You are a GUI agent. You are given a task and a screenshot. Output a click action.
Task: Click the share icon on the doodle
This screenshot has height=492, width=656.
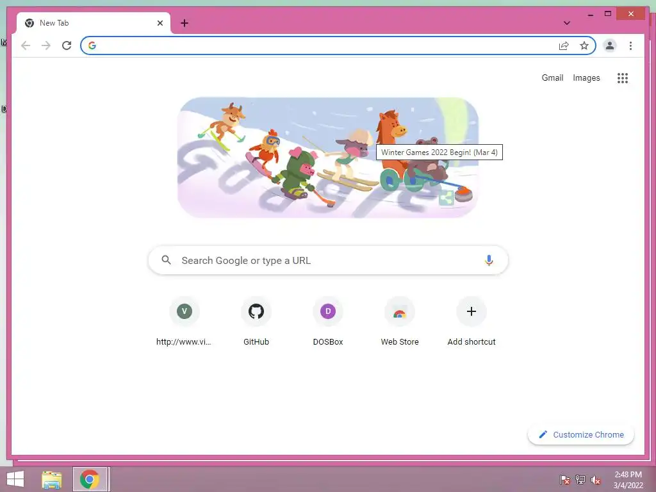point(447,198)
